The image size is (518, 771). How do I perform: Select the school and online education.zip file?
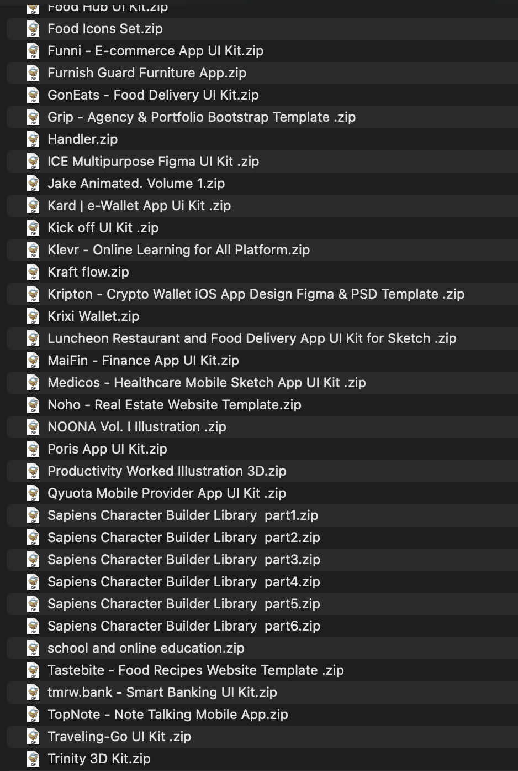click(146, 648)
